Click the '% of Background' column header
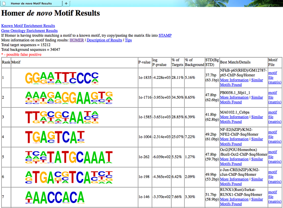Screen dimensions: 283x208 click(195, 62)
